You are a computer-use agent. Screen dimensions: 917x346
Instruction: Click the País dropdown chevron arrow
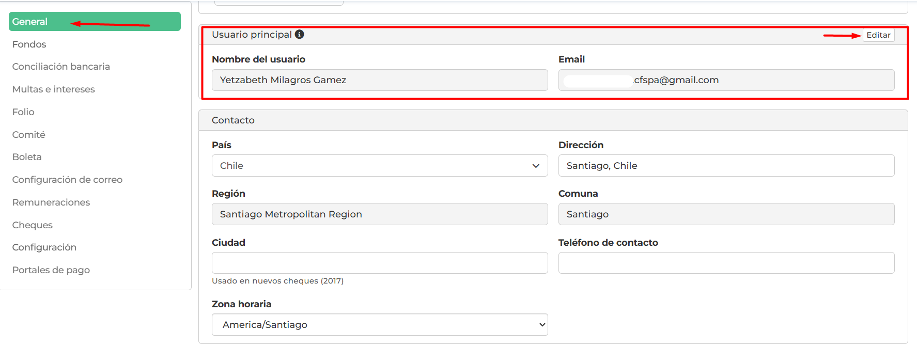tap(536, 166)
